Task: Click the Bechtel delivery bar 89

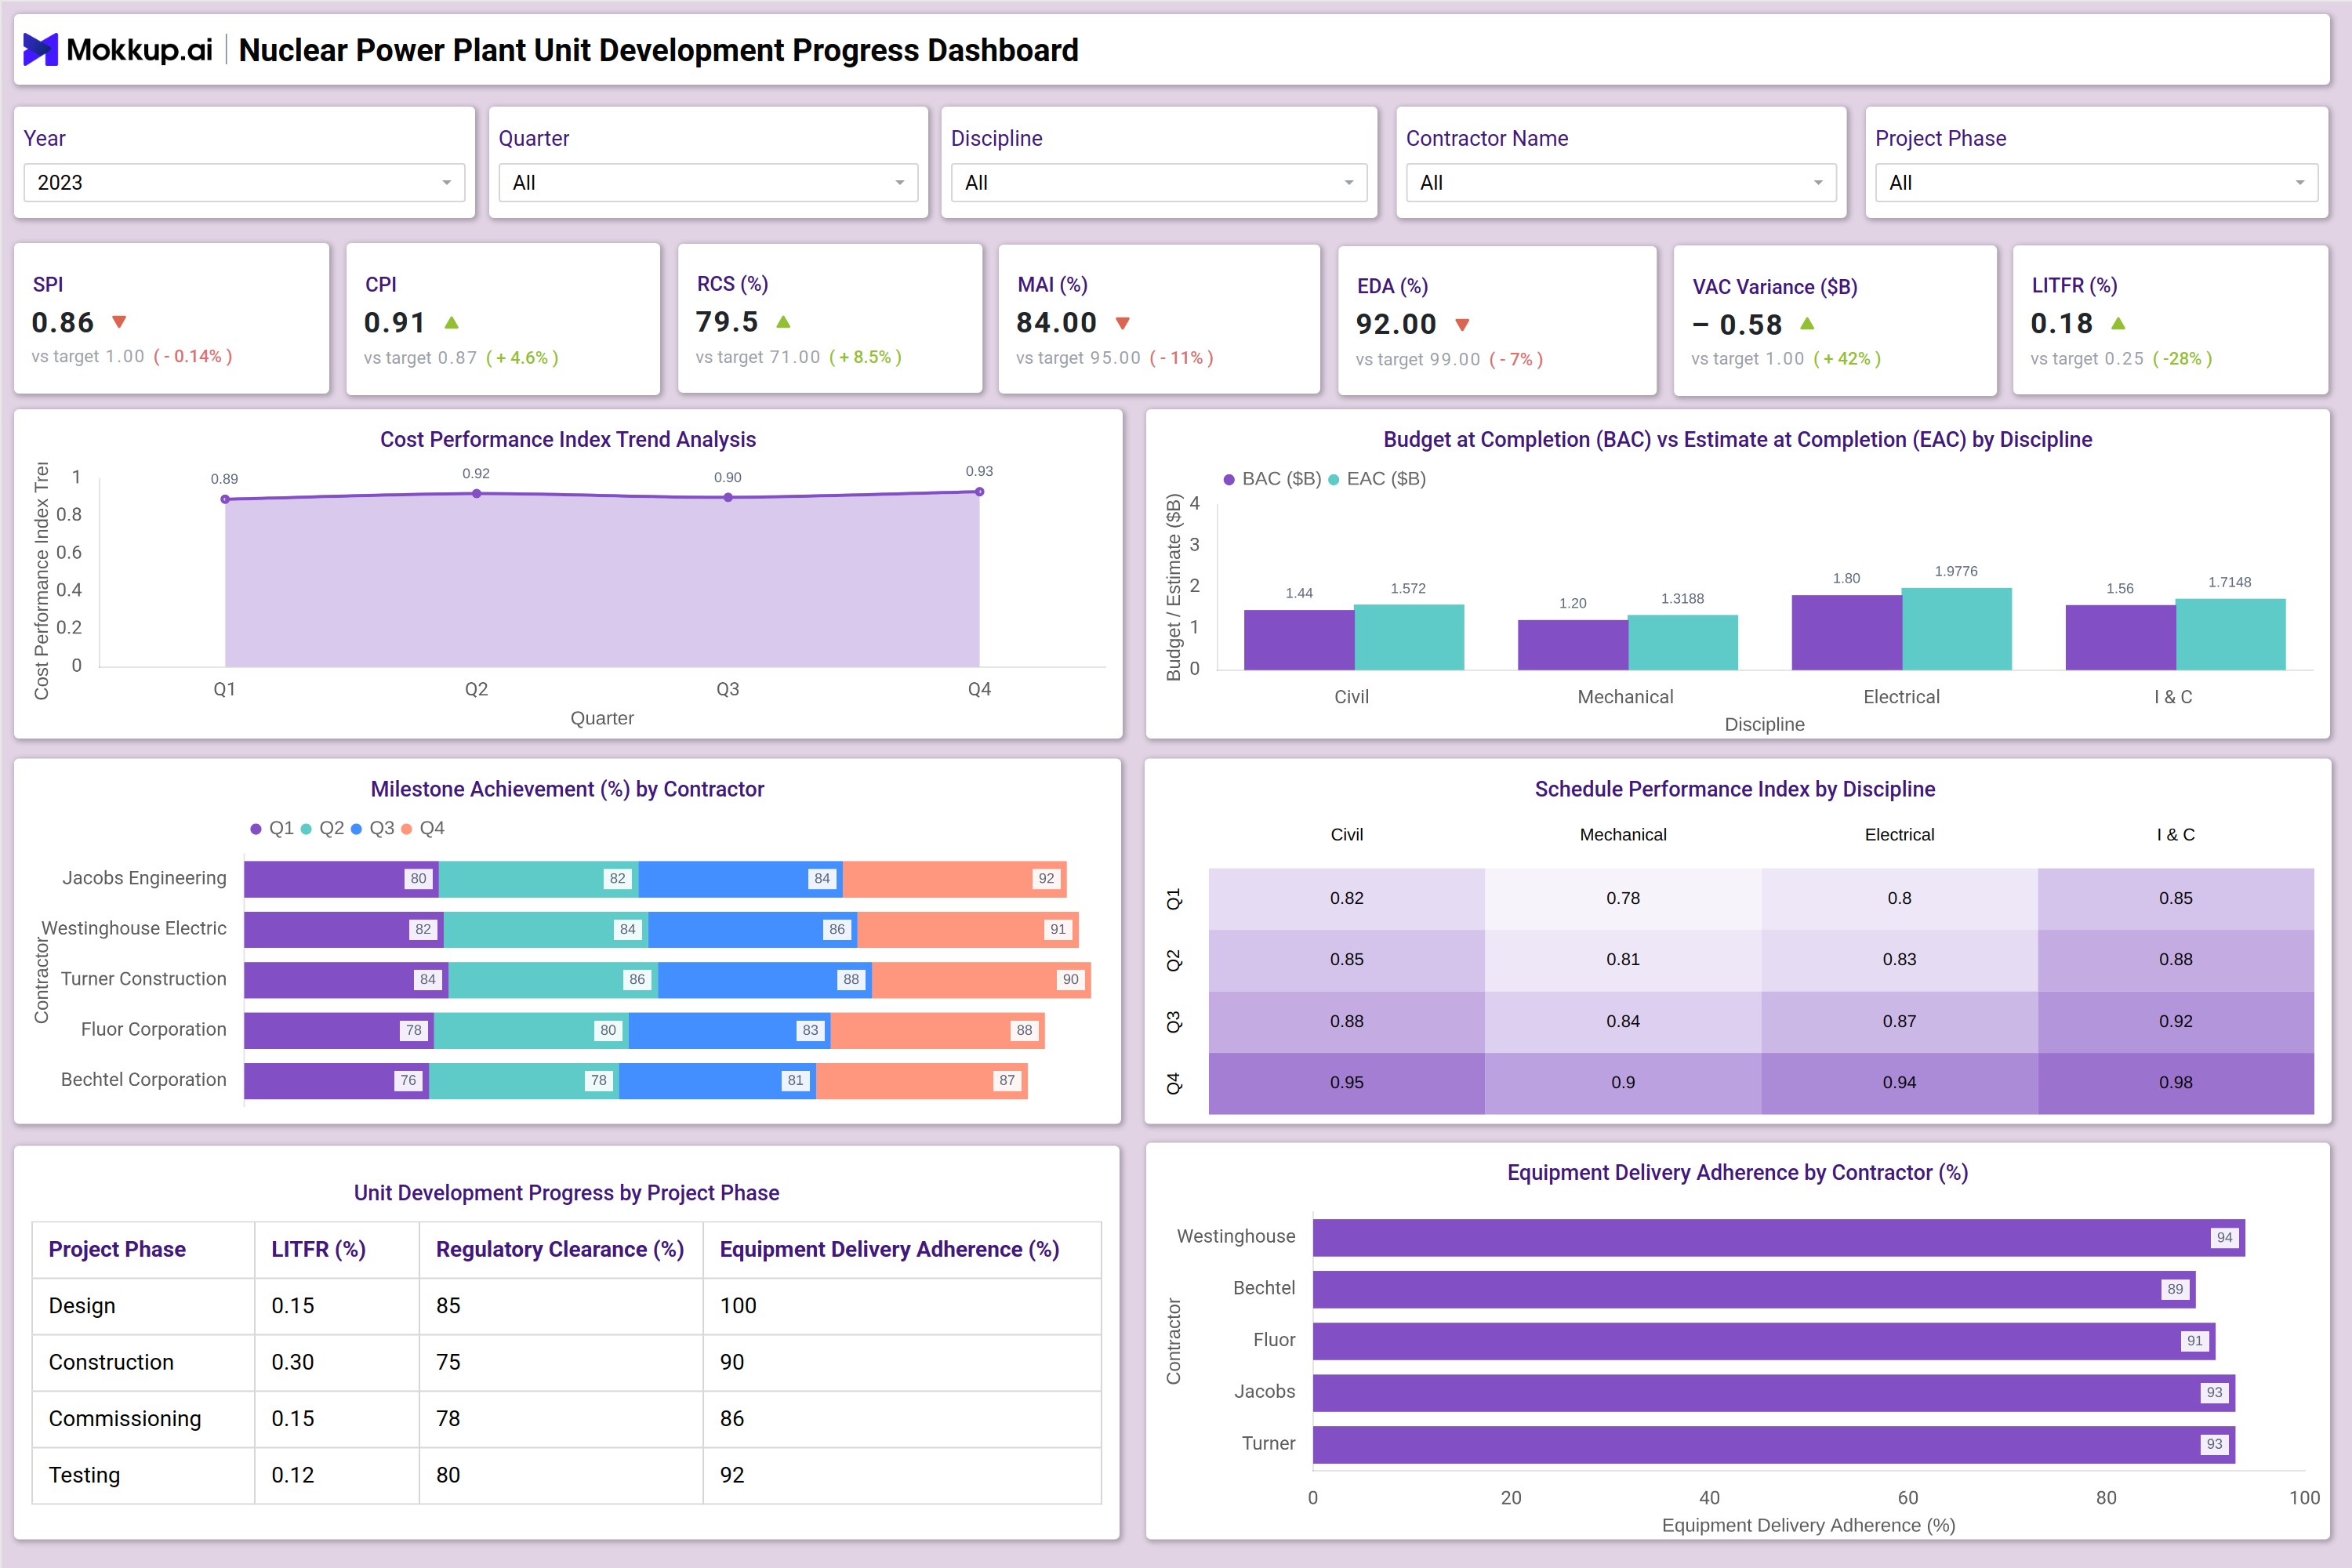Action: coord(1754,1290)
